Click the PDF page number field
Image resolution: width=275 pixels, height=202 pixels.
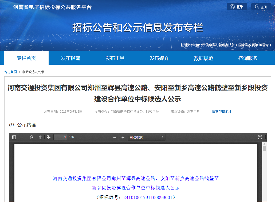(x=61, y=137)
